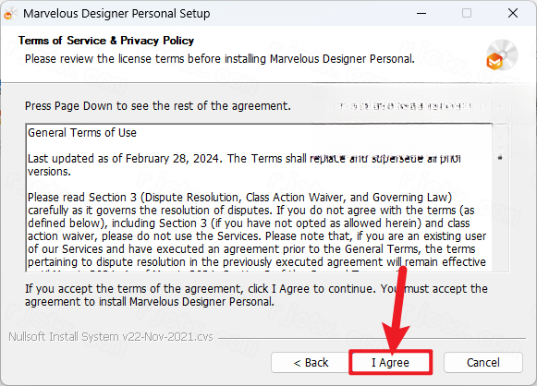The image size is (537, 386).
Task: Accept the license with I Agree
Action: coord(390,362)
